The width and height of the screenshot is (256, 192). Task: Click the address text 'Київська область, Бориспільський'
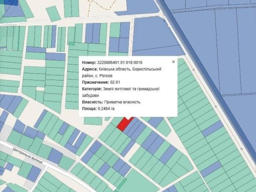point(130,69)
